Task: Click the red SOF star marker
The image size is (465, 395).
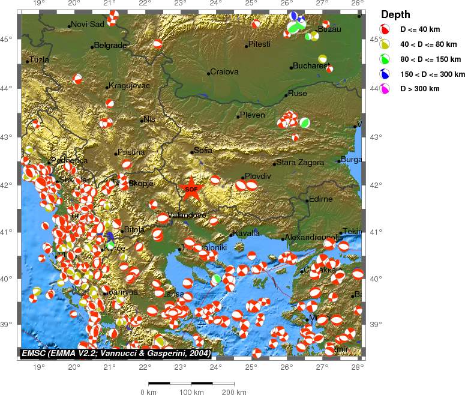Action: 191,188
